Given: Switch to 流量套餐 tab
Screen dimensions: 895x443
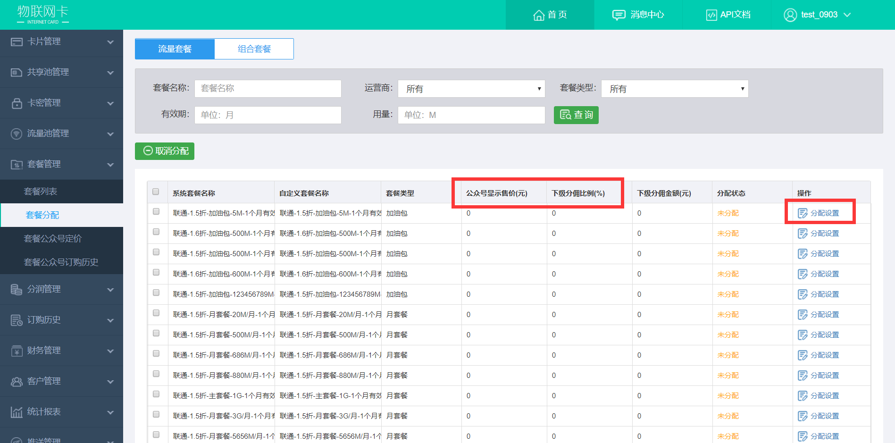Looking at the screenshot, I should [x=175, y=49].
